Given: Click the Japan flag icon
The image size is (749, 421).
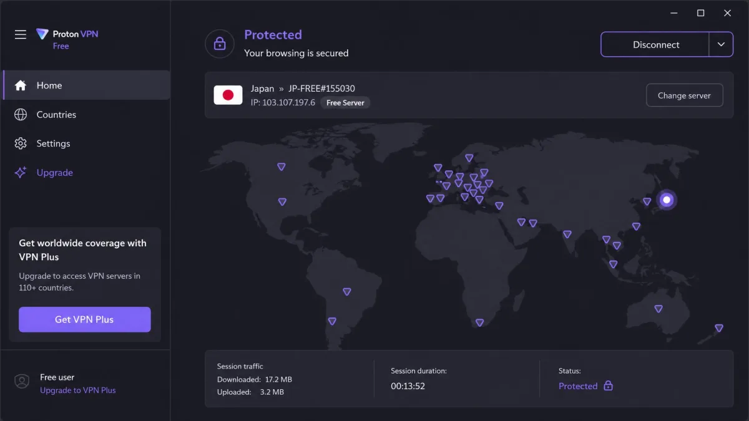Looking at the screenshot, I should [228, 95].
